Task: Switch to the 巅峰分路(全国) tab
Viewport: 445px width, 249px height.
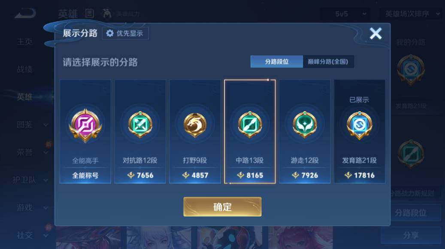Action: coord(328,62)
